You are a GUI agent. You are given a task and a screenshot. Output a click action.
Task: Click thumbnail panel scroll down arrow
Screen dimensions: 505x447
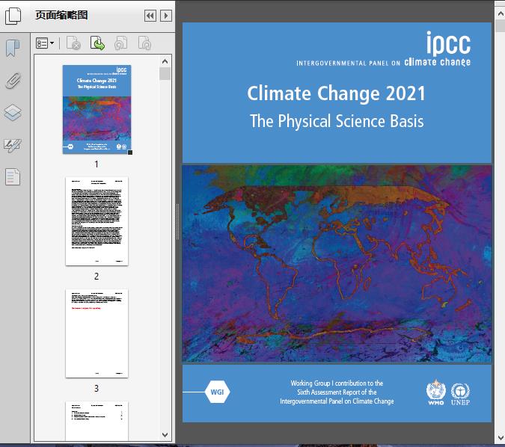click(165, 435)
